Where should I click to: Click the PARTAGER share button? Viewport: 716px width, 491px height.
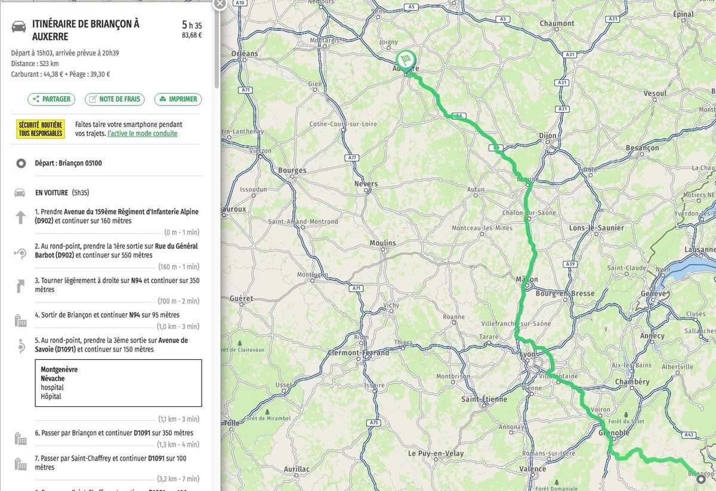point(51,99)
